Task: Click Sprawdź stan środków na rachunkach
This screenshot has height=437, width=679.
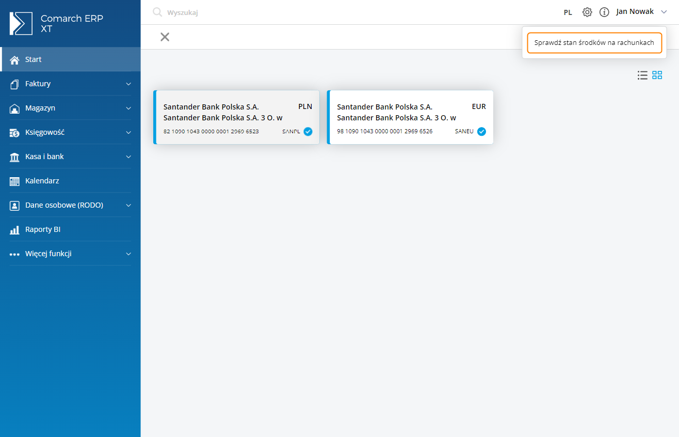Action: [594, 43]
